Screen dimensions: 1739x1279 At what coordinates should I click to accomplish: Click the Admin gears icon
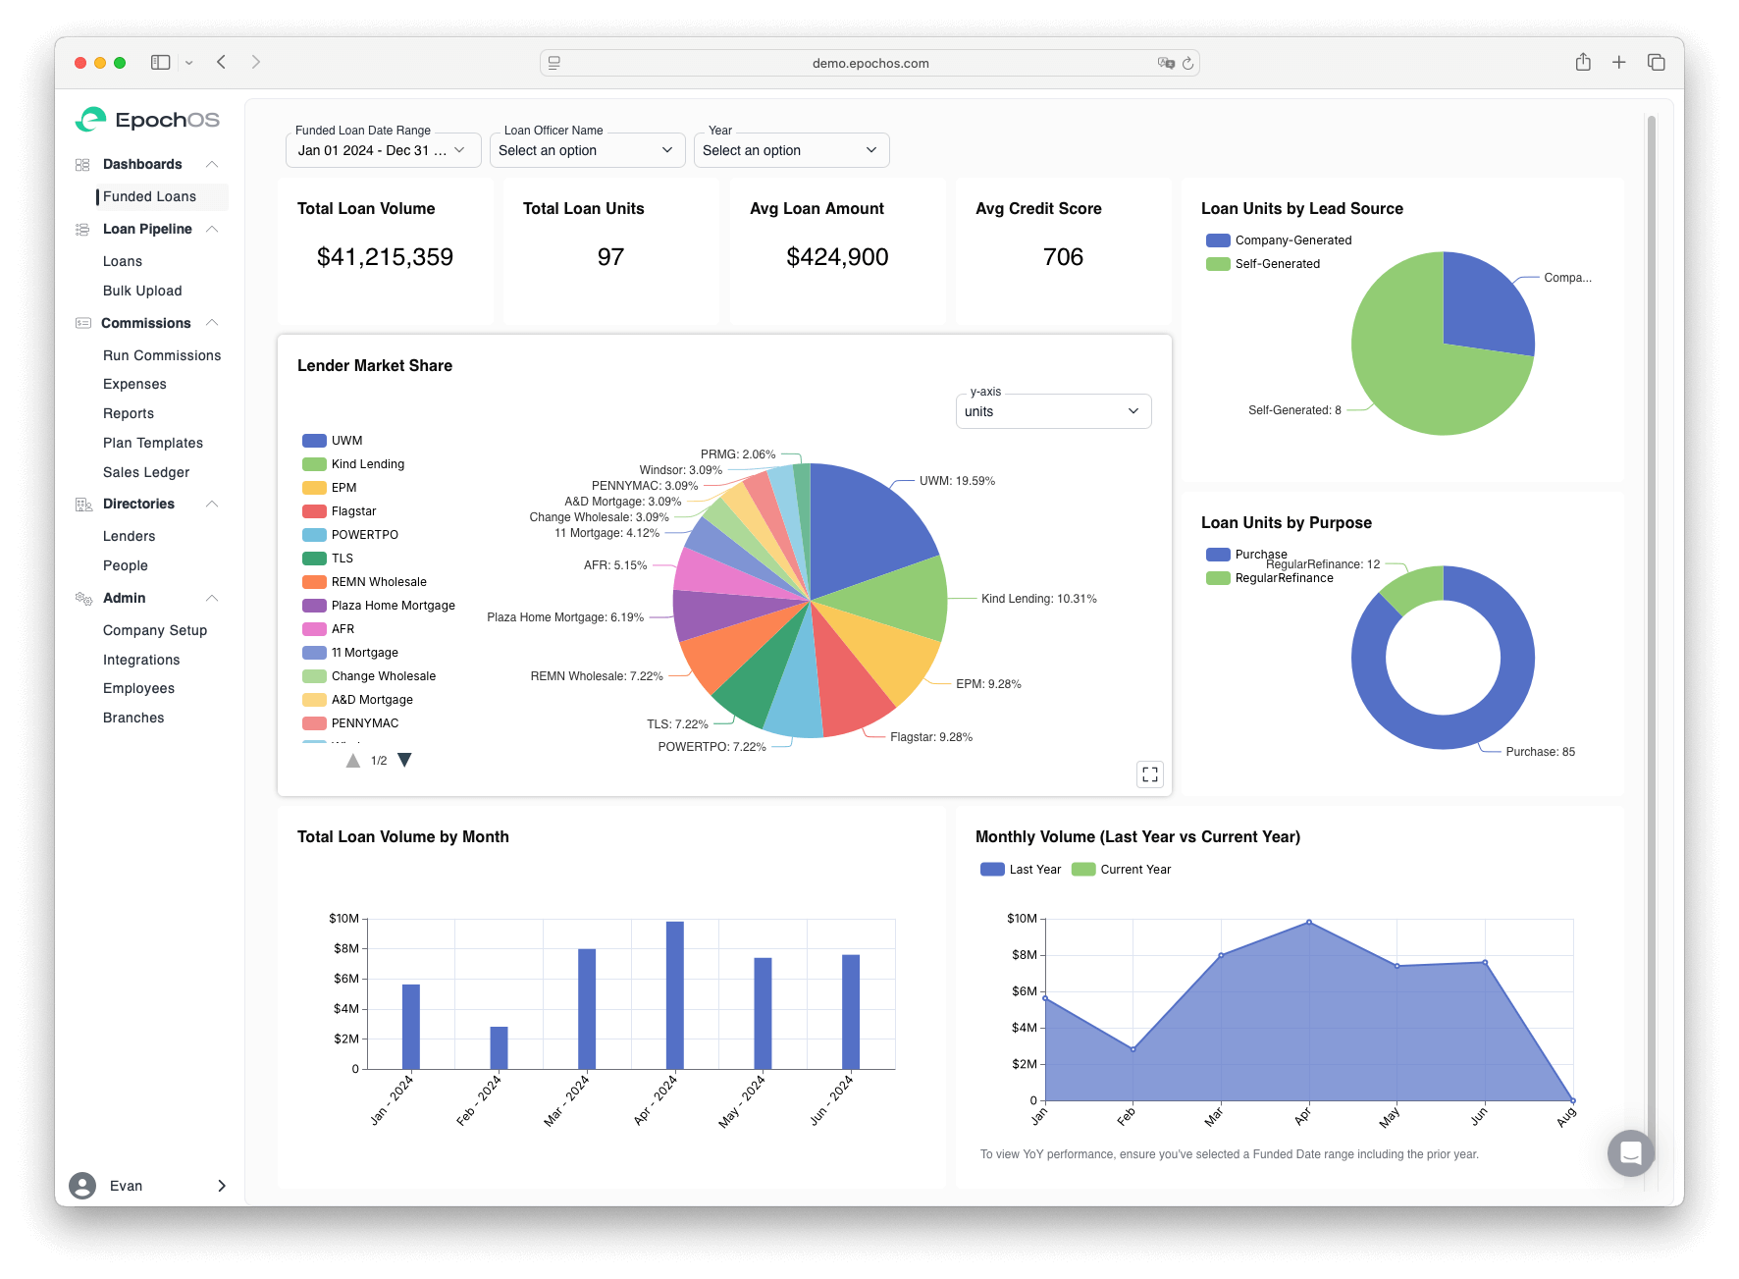tap(82, 598)
